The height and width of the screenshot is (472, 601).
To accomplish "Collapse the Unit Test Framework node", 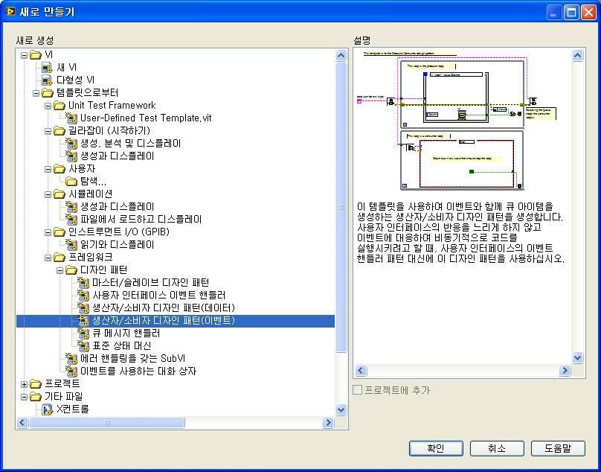I will (x=48, y=106).
